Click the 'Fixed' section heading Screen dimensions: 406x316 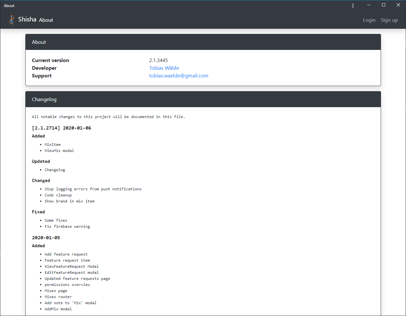(38, 212)
